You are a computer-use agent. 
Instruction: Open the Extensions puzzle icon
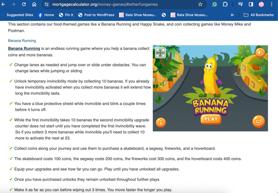tap(225, 4)
